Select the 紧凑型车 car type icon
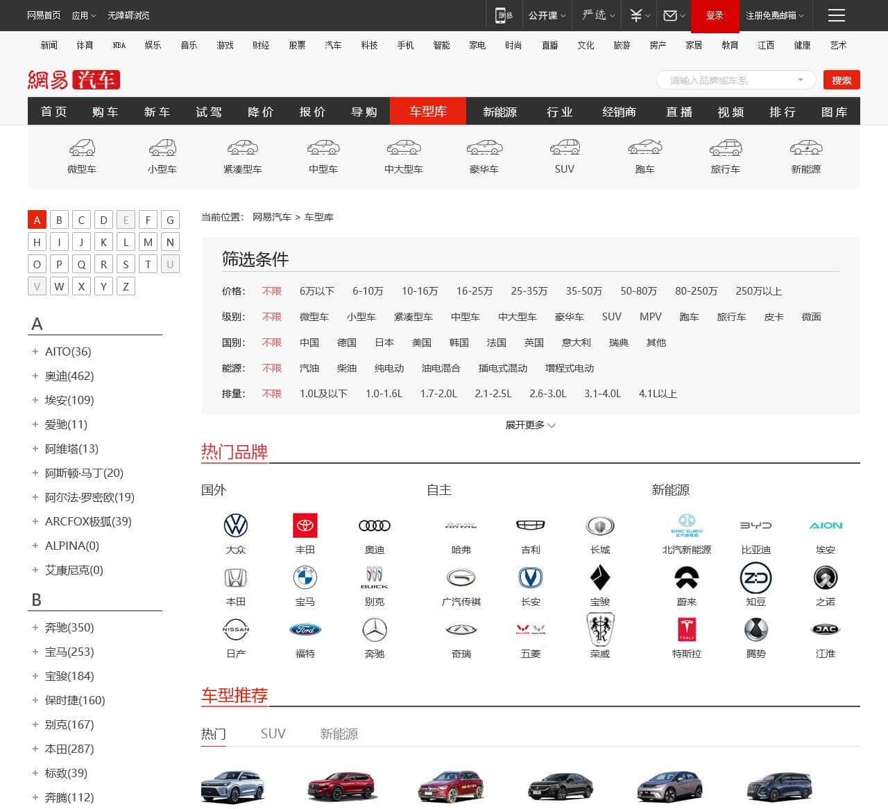The width and height of the screenshot is (888, 809). point(243,148)
